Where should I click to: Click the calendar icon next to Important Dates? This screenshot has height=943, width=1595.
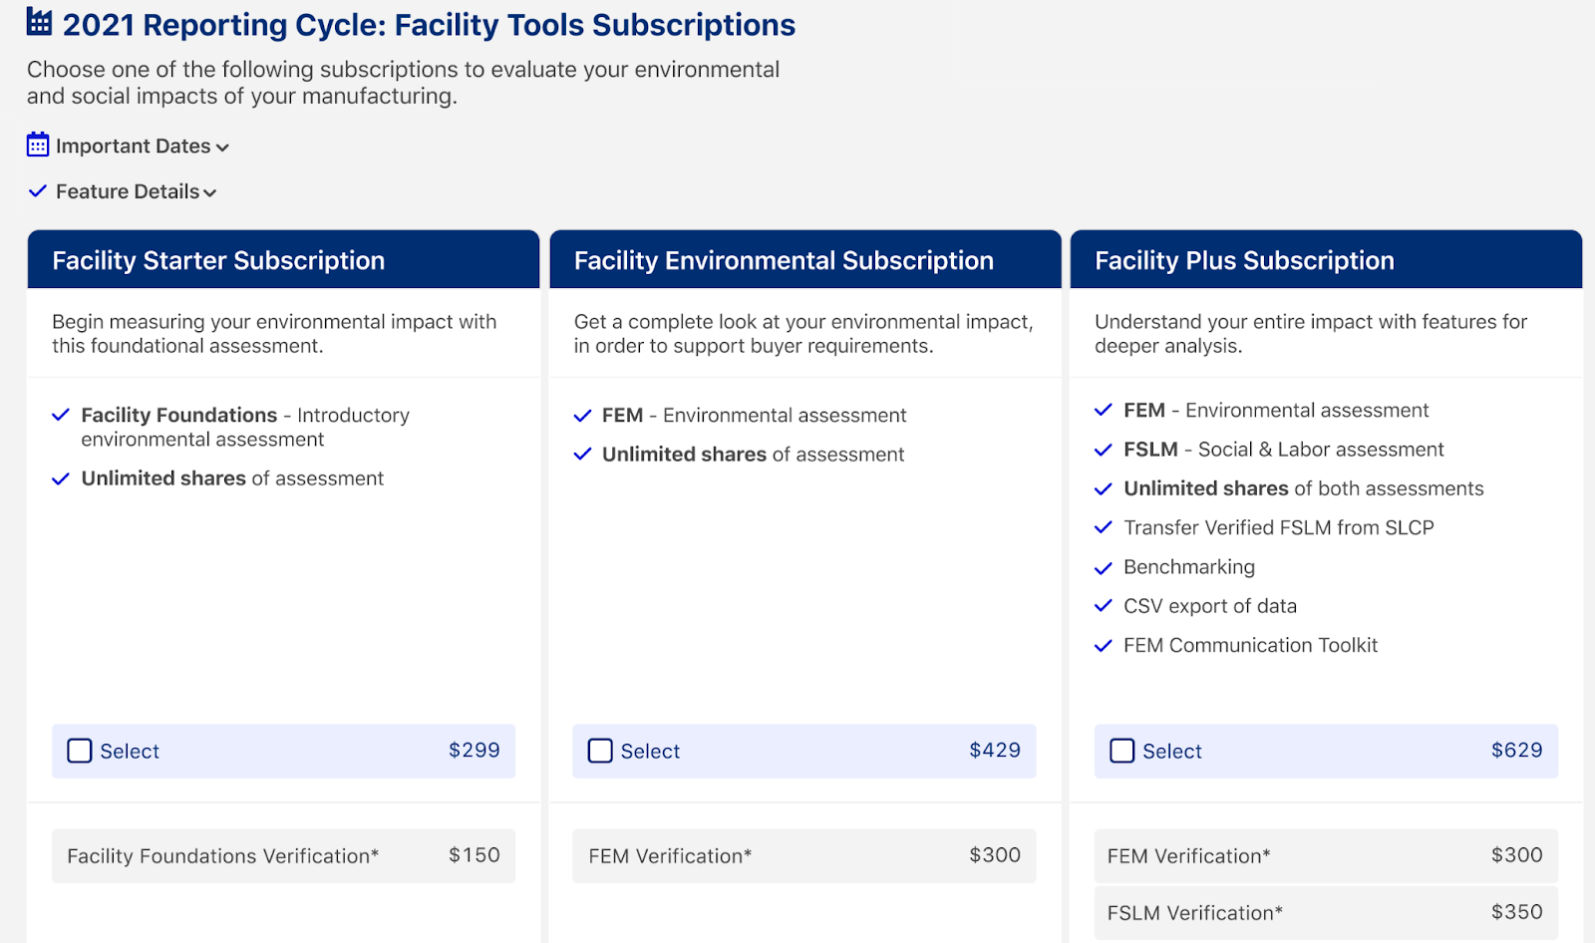(x=38, y=145)
